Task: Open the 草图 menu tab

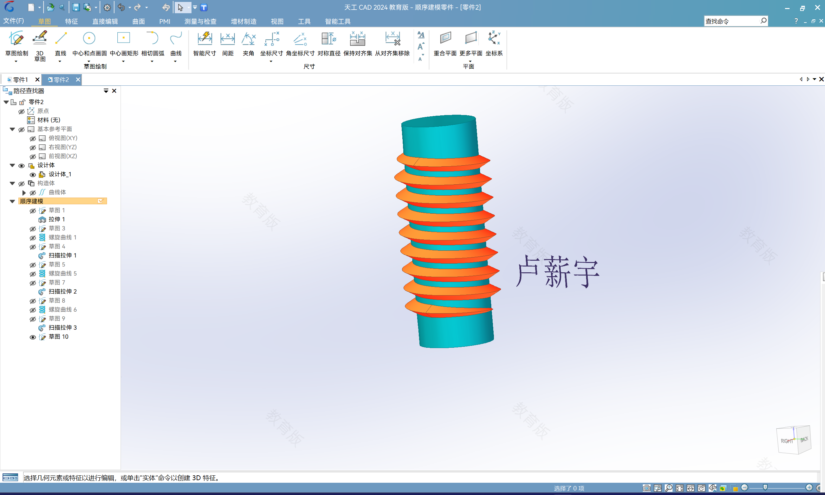Action: (44, 22)
